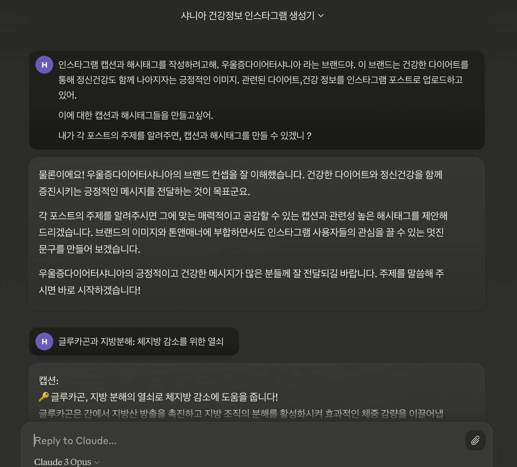Click the paperclip attach file icon

475,440
